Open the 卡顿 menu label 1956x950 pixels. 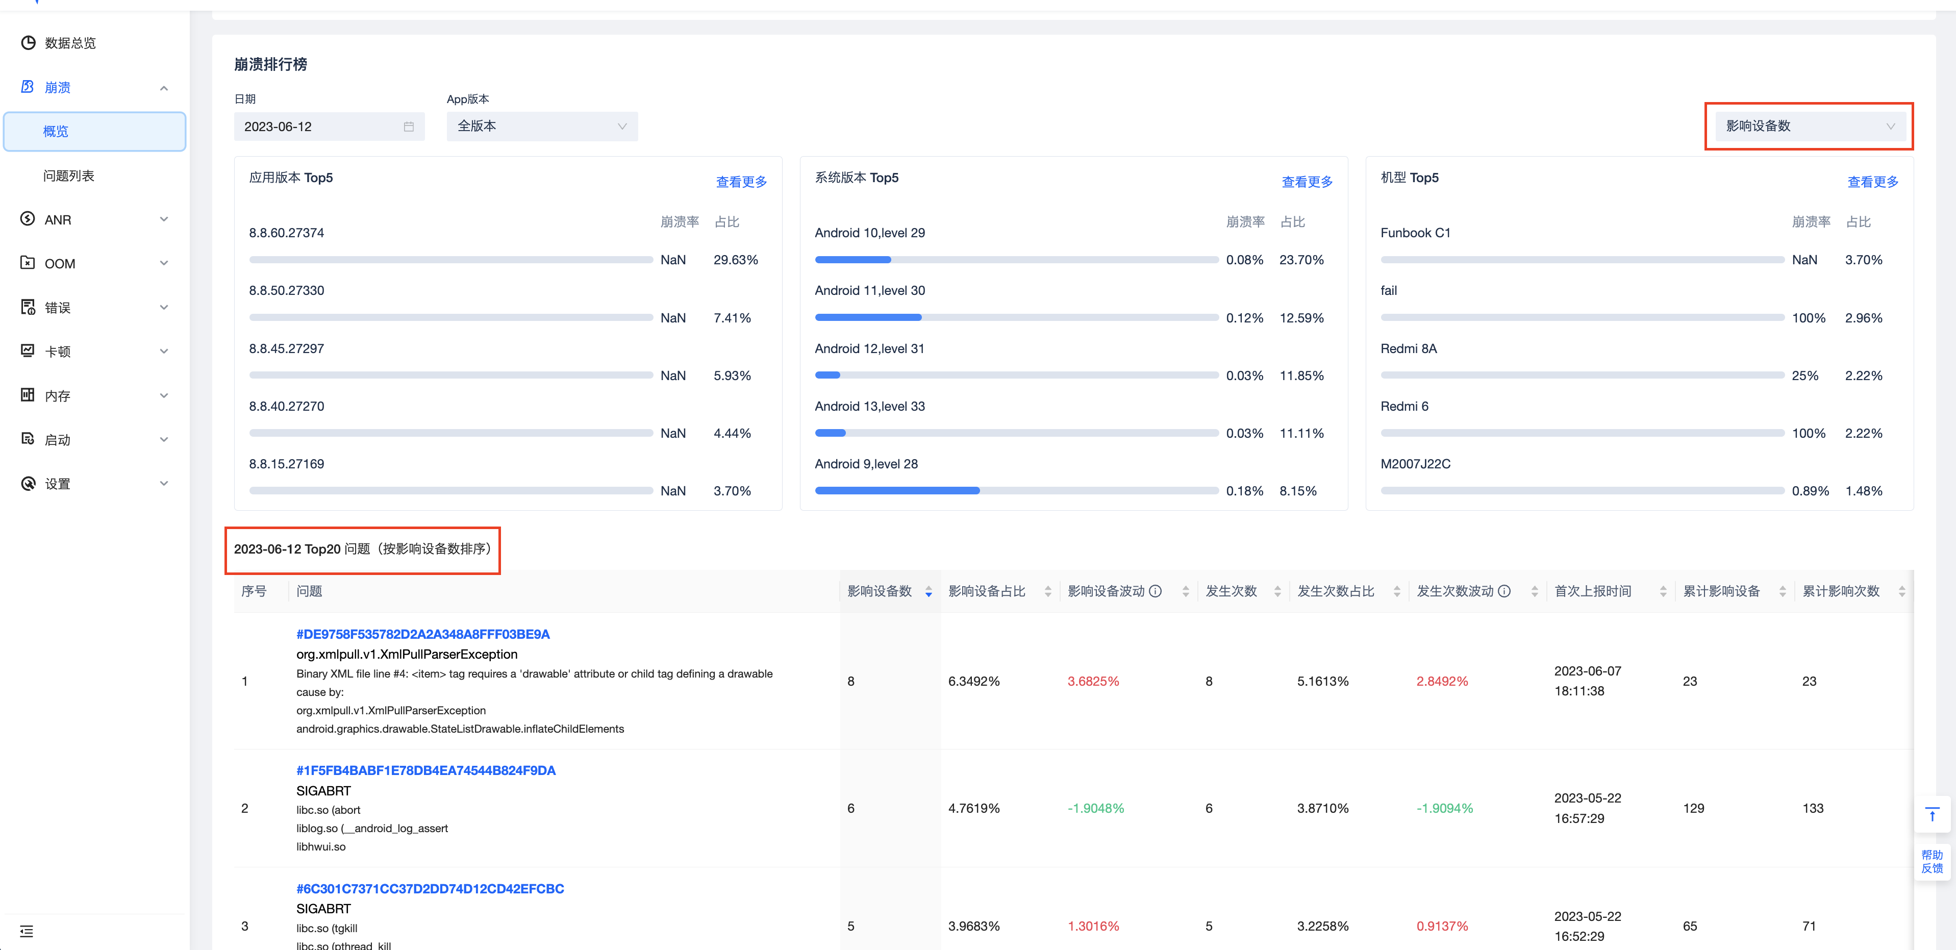point(58,352)
